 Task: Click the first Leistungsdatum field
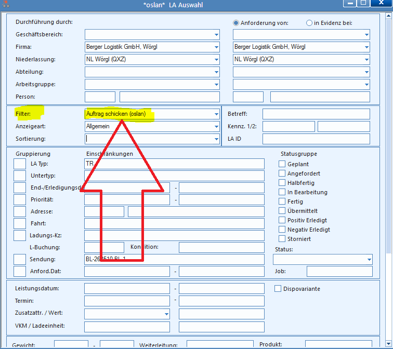click(x=127, y=288)
